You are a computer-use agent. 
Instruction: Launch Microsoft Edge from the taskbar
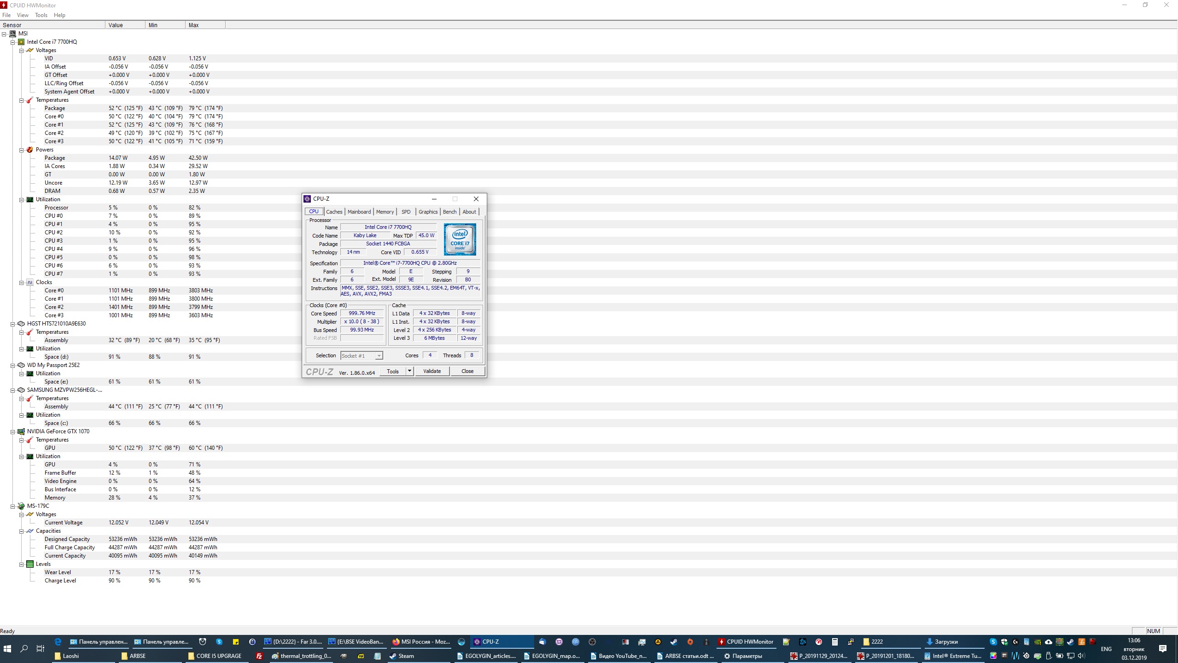pos(58,642)
